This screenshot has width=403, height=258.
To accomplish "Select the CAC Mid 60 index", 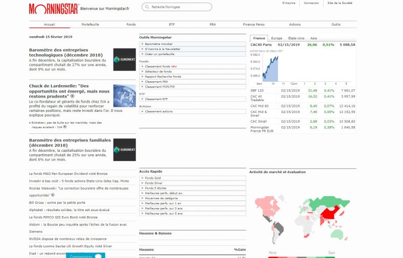I will click(x=303, y=106).
